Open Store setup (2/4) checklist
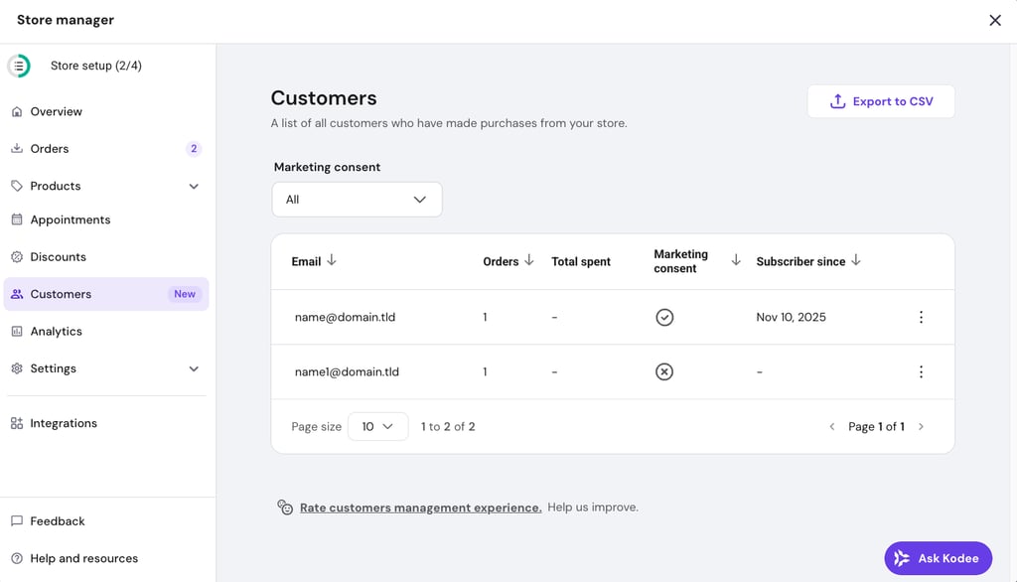The width and height of the screenshot is (1017, 582). pyautogui.click(x=96, y=66)
